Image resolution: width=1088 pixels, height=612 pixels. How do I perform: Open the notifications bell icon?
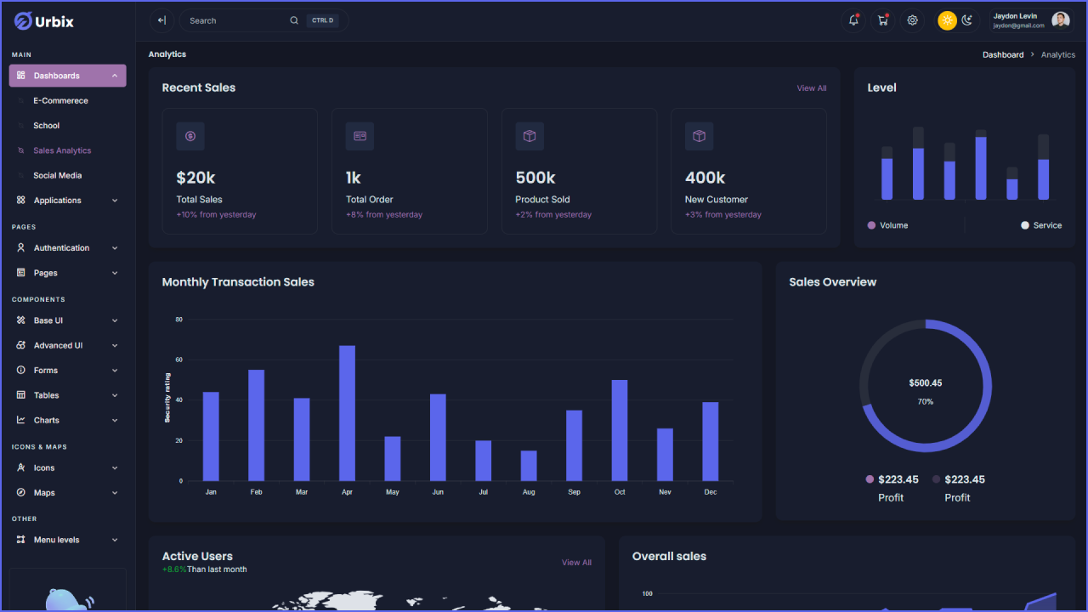pos(853,20)
